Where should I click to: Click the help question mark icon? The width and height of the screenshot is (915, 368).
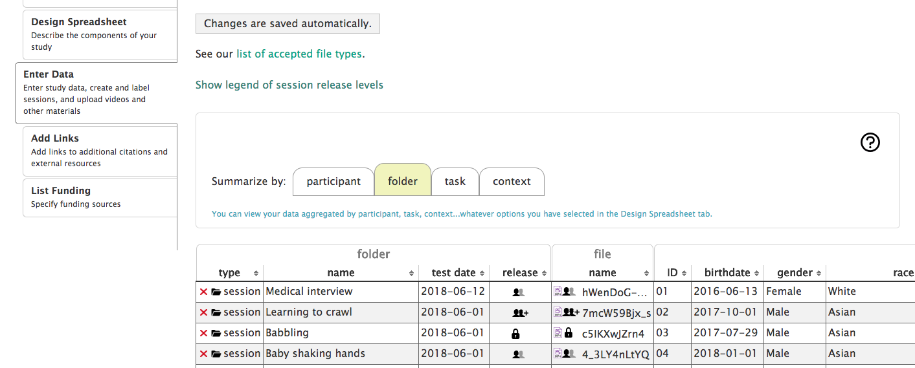click(x=870, y=142)
